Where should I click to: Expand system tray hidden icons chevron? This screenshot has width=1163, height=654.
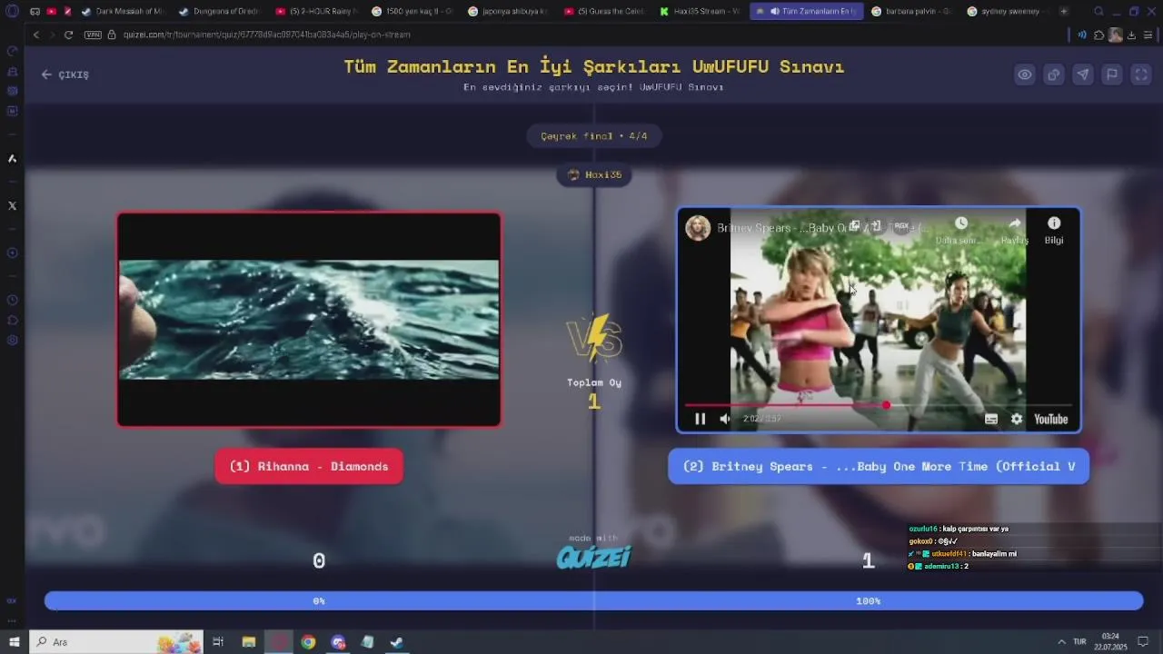[x=1060, y=642]
